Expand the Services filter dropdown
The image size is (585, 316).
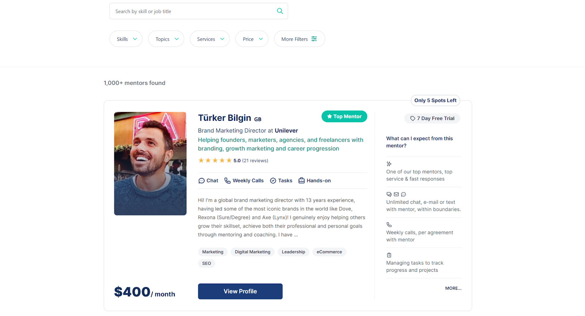(210, 39)
